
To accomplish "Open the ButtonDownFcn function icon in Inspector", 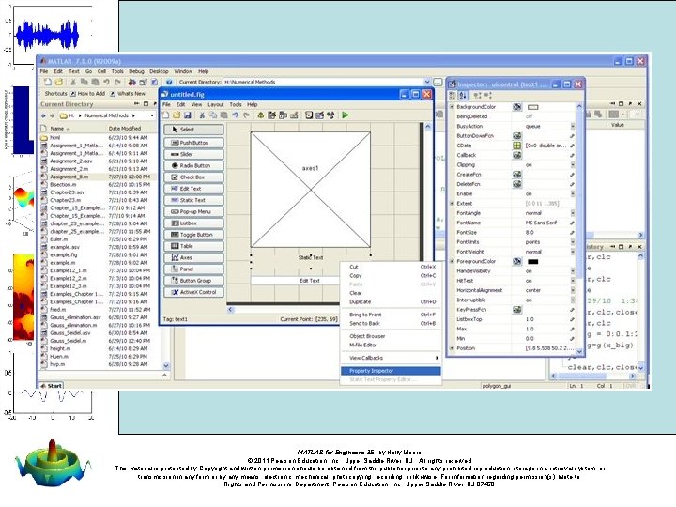I will (x=517, y=136).
